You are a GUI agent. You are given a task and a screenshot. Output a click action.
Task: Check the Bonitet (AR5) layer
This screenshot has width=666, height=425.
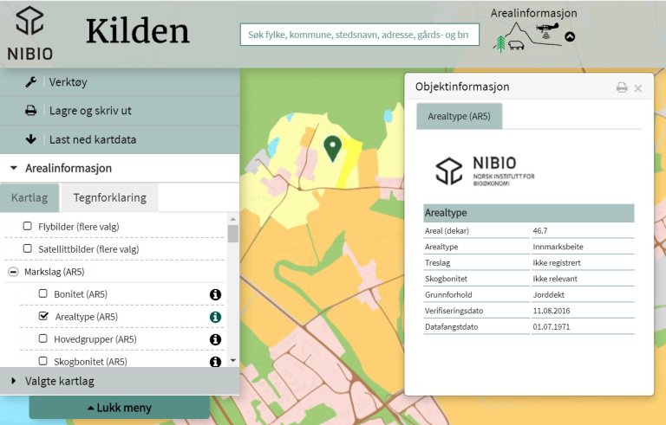(42, 293)
